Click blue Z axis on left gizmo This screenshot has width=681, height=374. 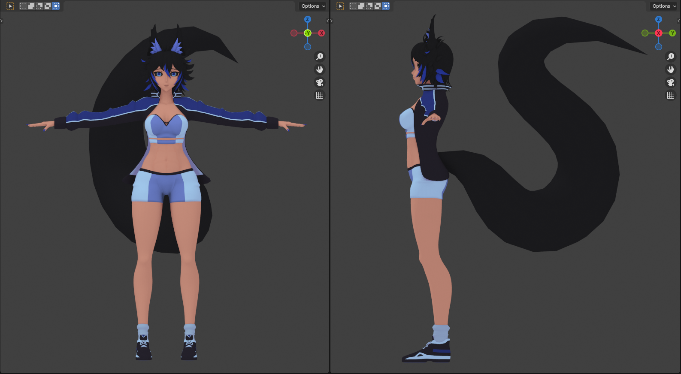click(x=308, y=19)
